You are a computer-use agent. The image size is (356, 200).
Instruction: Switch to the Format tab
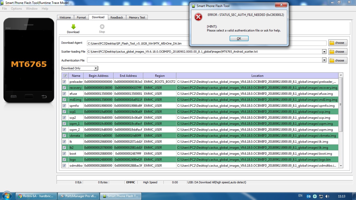(81, 17)
